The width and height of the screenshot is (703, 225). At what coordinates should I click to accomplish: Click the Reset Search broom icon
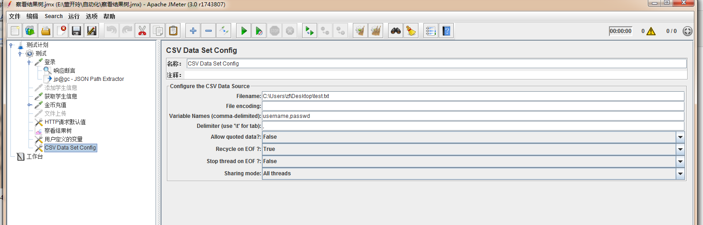pos(411,31)
